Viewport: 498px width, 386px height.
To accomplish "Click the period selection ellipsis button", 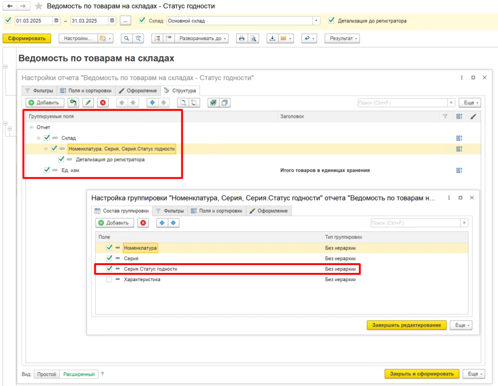I will [x=125, y=21].
